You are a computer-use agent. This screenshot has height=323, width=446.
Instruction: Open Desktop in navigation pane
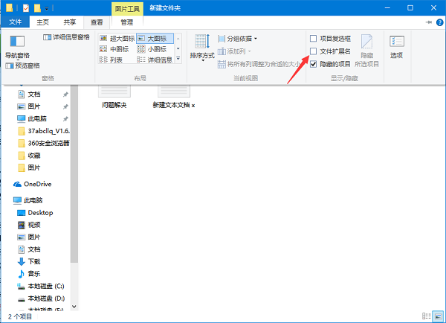(35, 213)
